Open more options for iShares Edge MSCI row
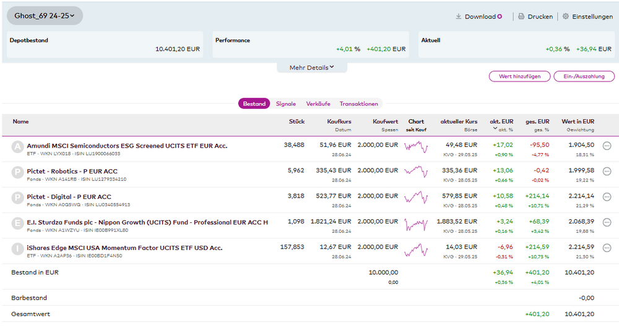 607,248
